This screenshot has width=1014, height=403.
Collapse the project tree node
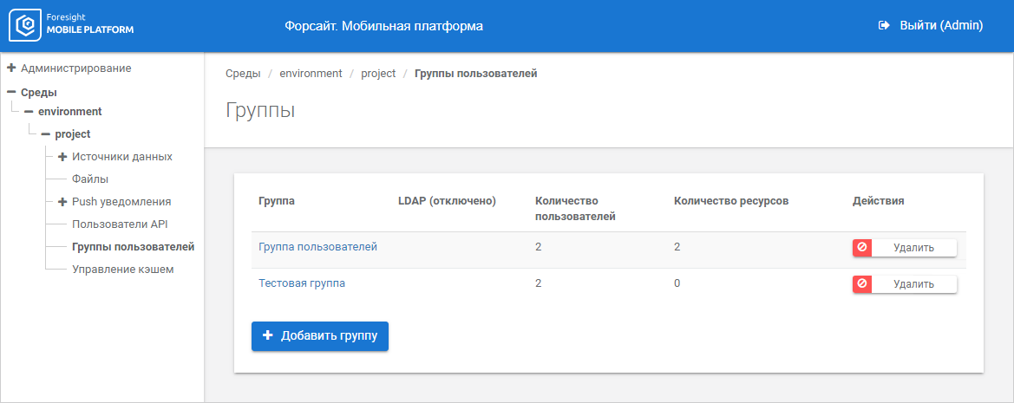pos(45,134)
